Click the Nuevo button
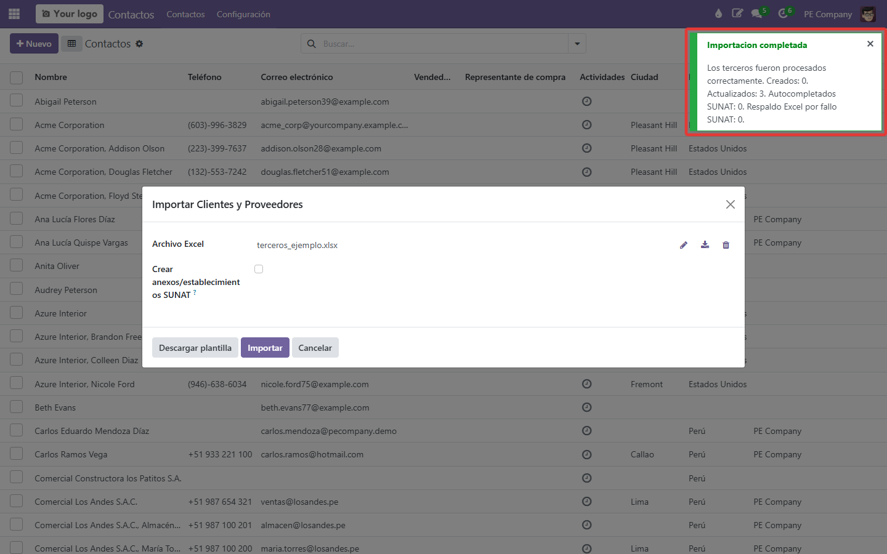 click(34, 44)
